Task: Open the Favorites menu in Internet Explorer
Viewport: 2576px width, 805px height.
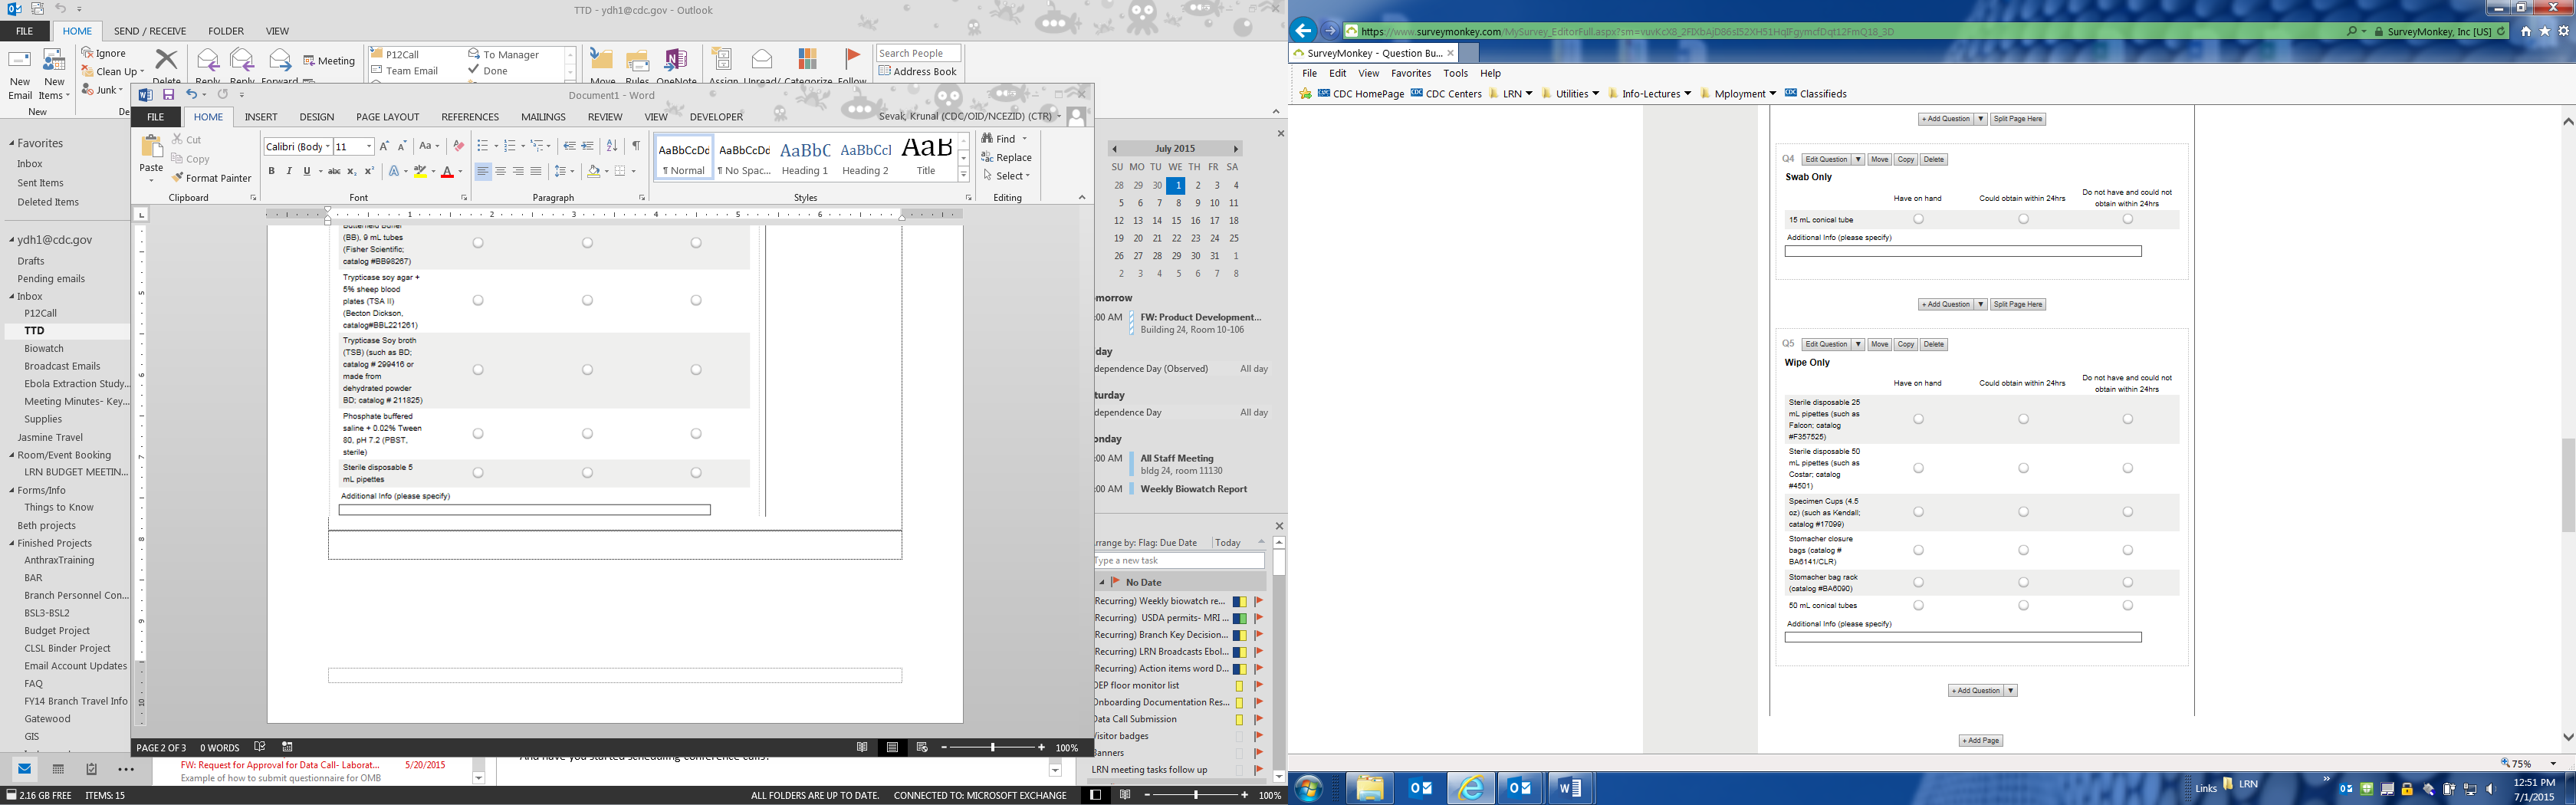Action: click(1410, 73)
